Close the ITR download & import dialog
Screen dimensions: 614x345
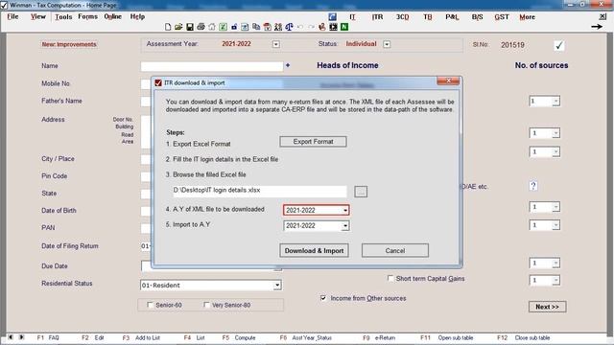coord(448,80)
